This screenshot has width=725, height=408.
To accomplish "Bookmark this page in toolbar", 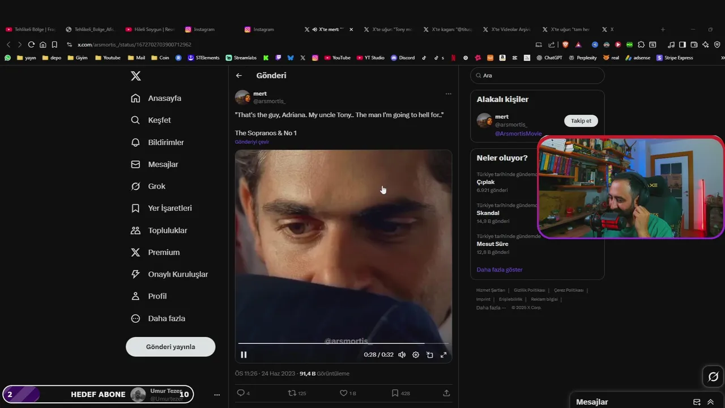I will tap(54, 45).
